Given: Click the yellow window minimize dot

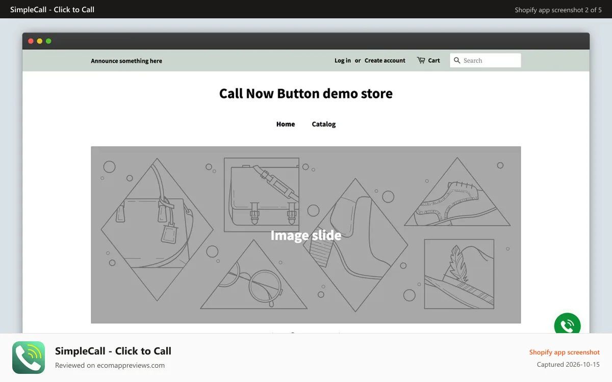Looking at the screenshot, I should click(40, 41).
